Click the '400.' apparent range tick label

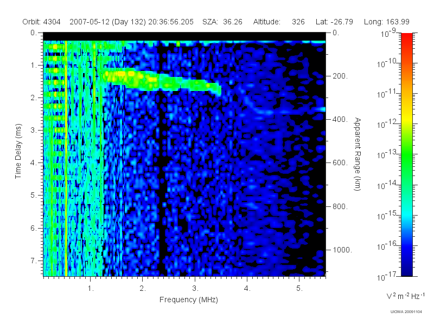click(340, 119)
